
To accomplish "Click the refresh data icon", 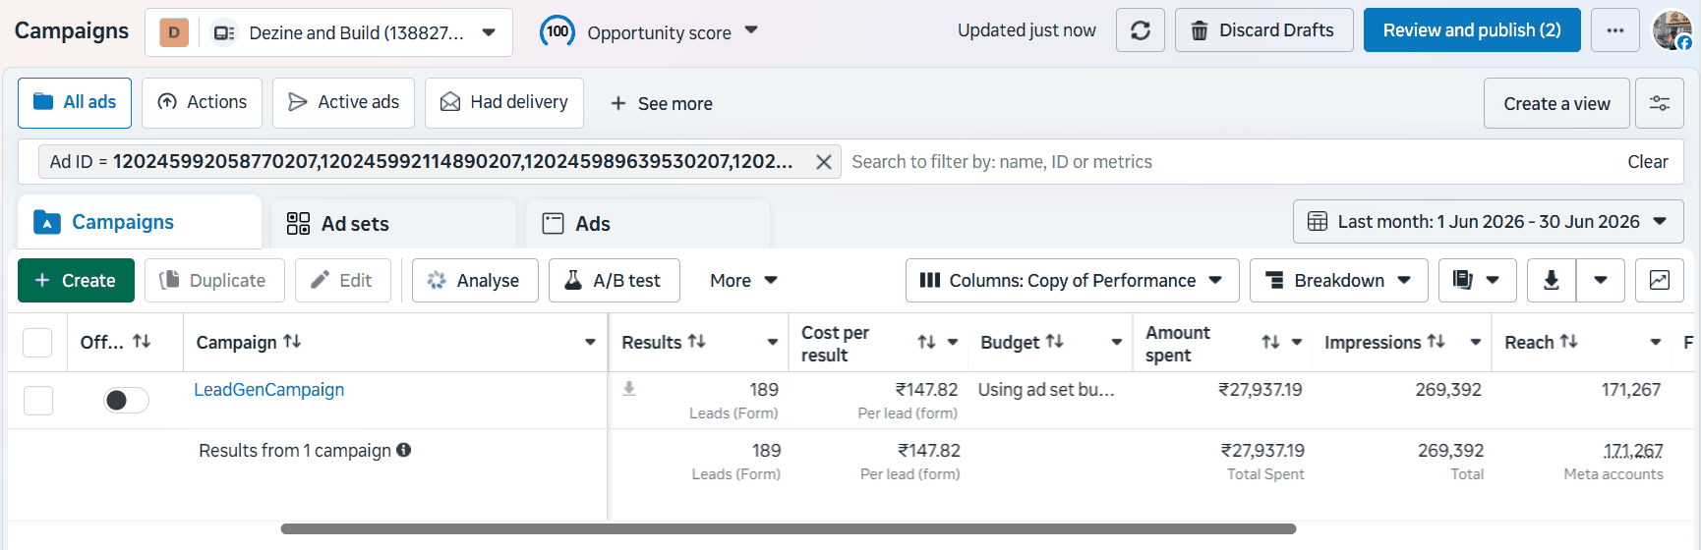I will tap(1141, 30).
